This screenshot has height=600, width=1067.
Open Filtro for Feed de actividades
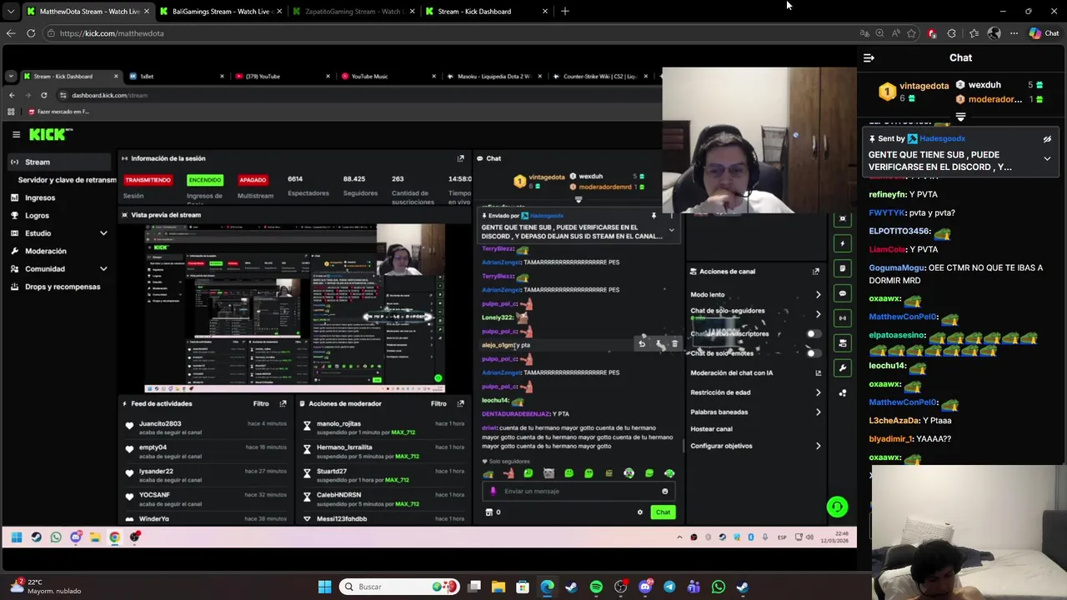tap(261, 403)
